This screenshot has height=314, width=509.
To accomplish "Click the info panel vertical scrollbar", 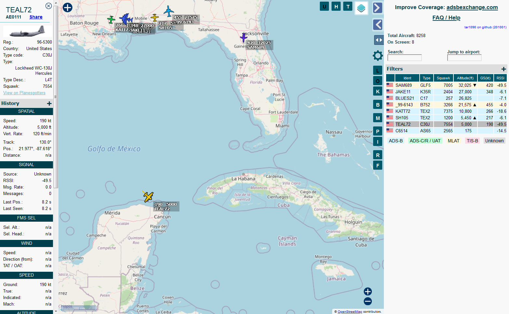I will [56, 97].
